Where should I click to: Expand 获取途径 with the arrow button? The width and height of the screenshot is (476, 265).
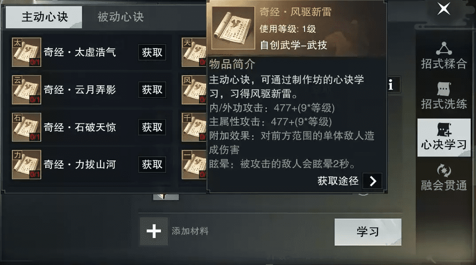pos(372,181)
